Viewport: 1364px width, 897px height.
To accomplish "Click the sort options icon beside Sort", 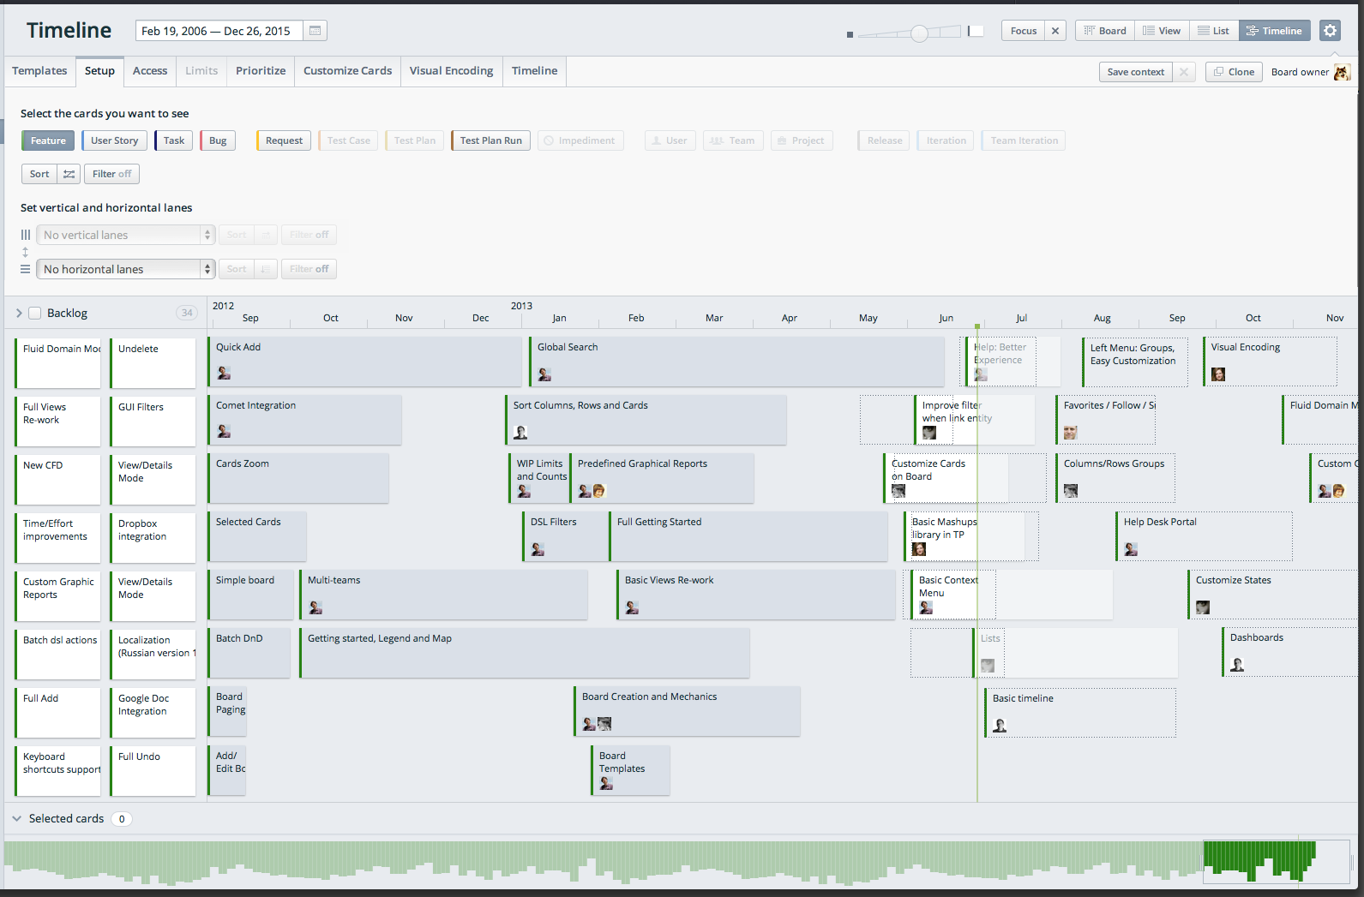I will click(69, 174).
